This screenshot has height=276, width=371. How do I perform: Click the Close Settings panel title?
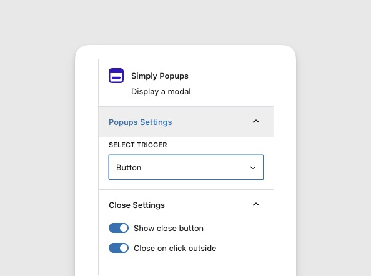137,205
